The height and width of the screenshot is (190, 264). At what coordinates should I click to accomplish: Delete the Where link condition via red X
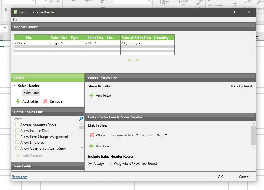pyautogui.click(x=92, y=135)
